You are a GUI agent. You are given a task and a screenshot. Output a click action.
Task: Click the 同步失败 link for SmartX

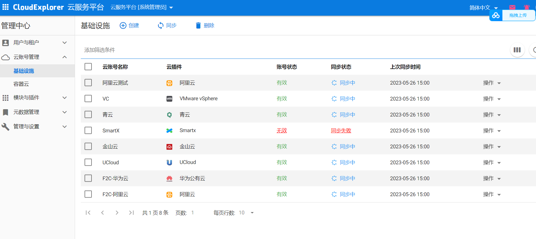(341, 131)
